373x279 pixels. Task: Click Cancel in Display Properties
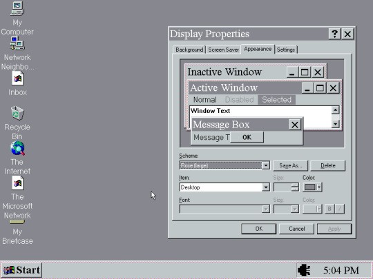click(x=296, y=229)
